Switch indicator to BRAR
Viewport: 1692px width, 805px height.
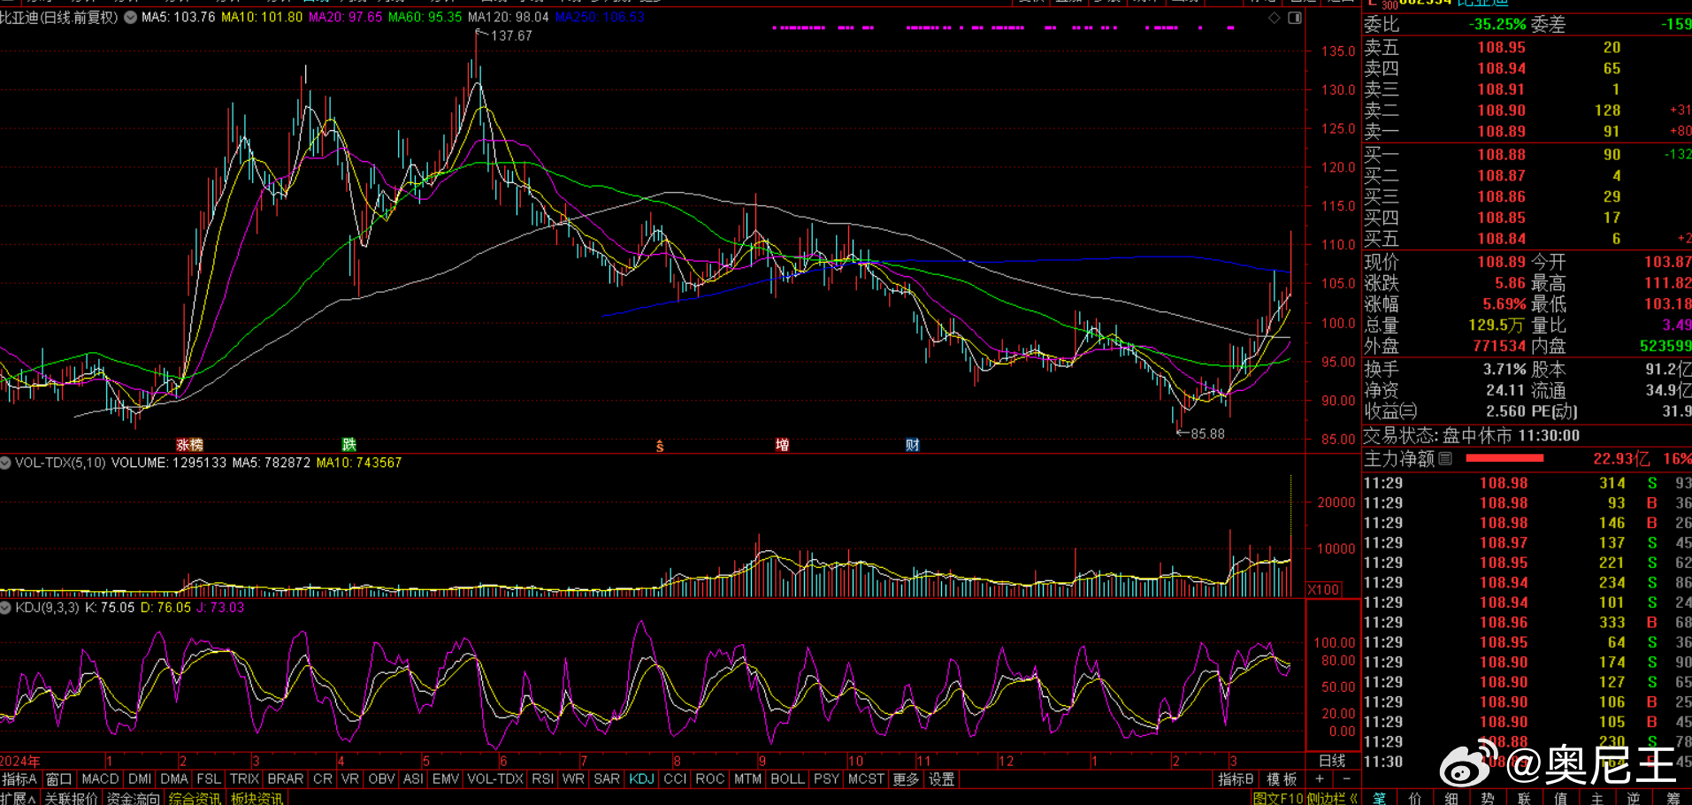tap(286, 779)
